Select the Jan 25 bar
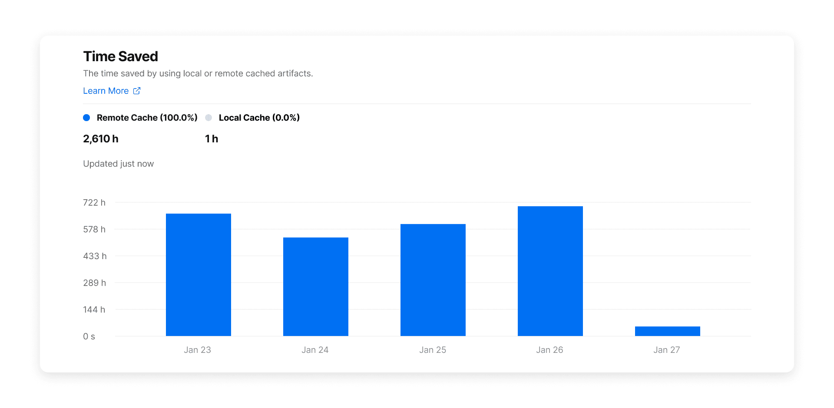 pos(433,280)
